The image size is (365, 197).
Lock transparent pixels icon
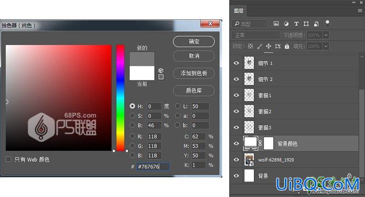[251, 46]
